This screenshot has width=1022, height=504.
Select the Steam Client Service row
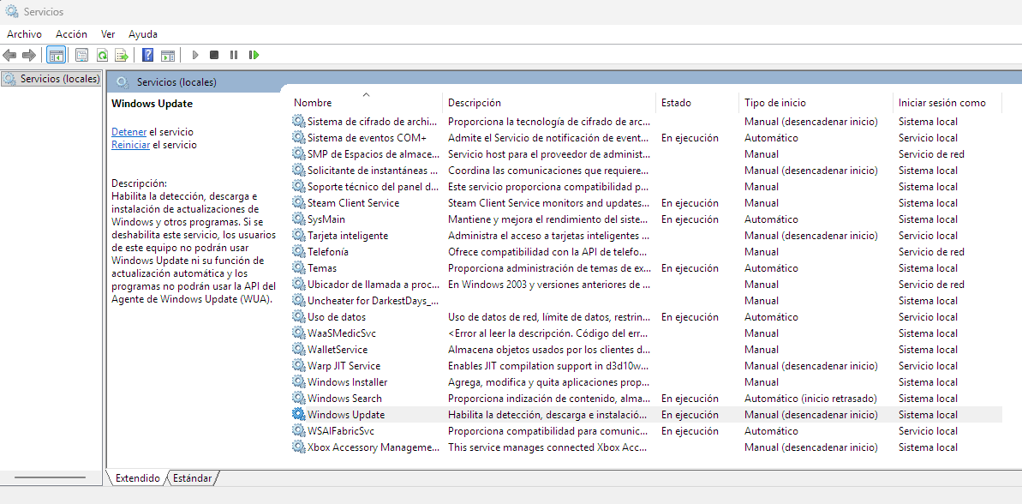[353, 203]
